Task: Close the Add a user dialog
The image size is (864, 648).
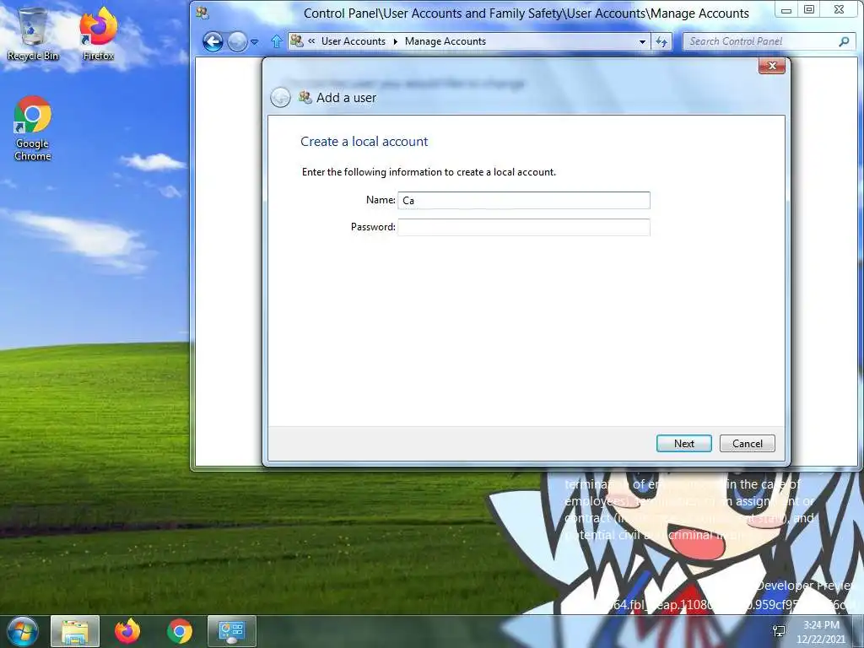Action: pyautogui.click(x=772, y=66)
